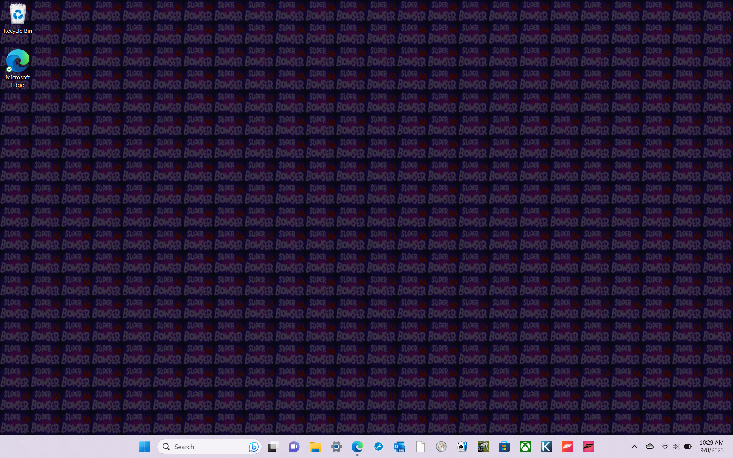
Task: Open Bing Chat from search box
Action: (x=253, y=447)
